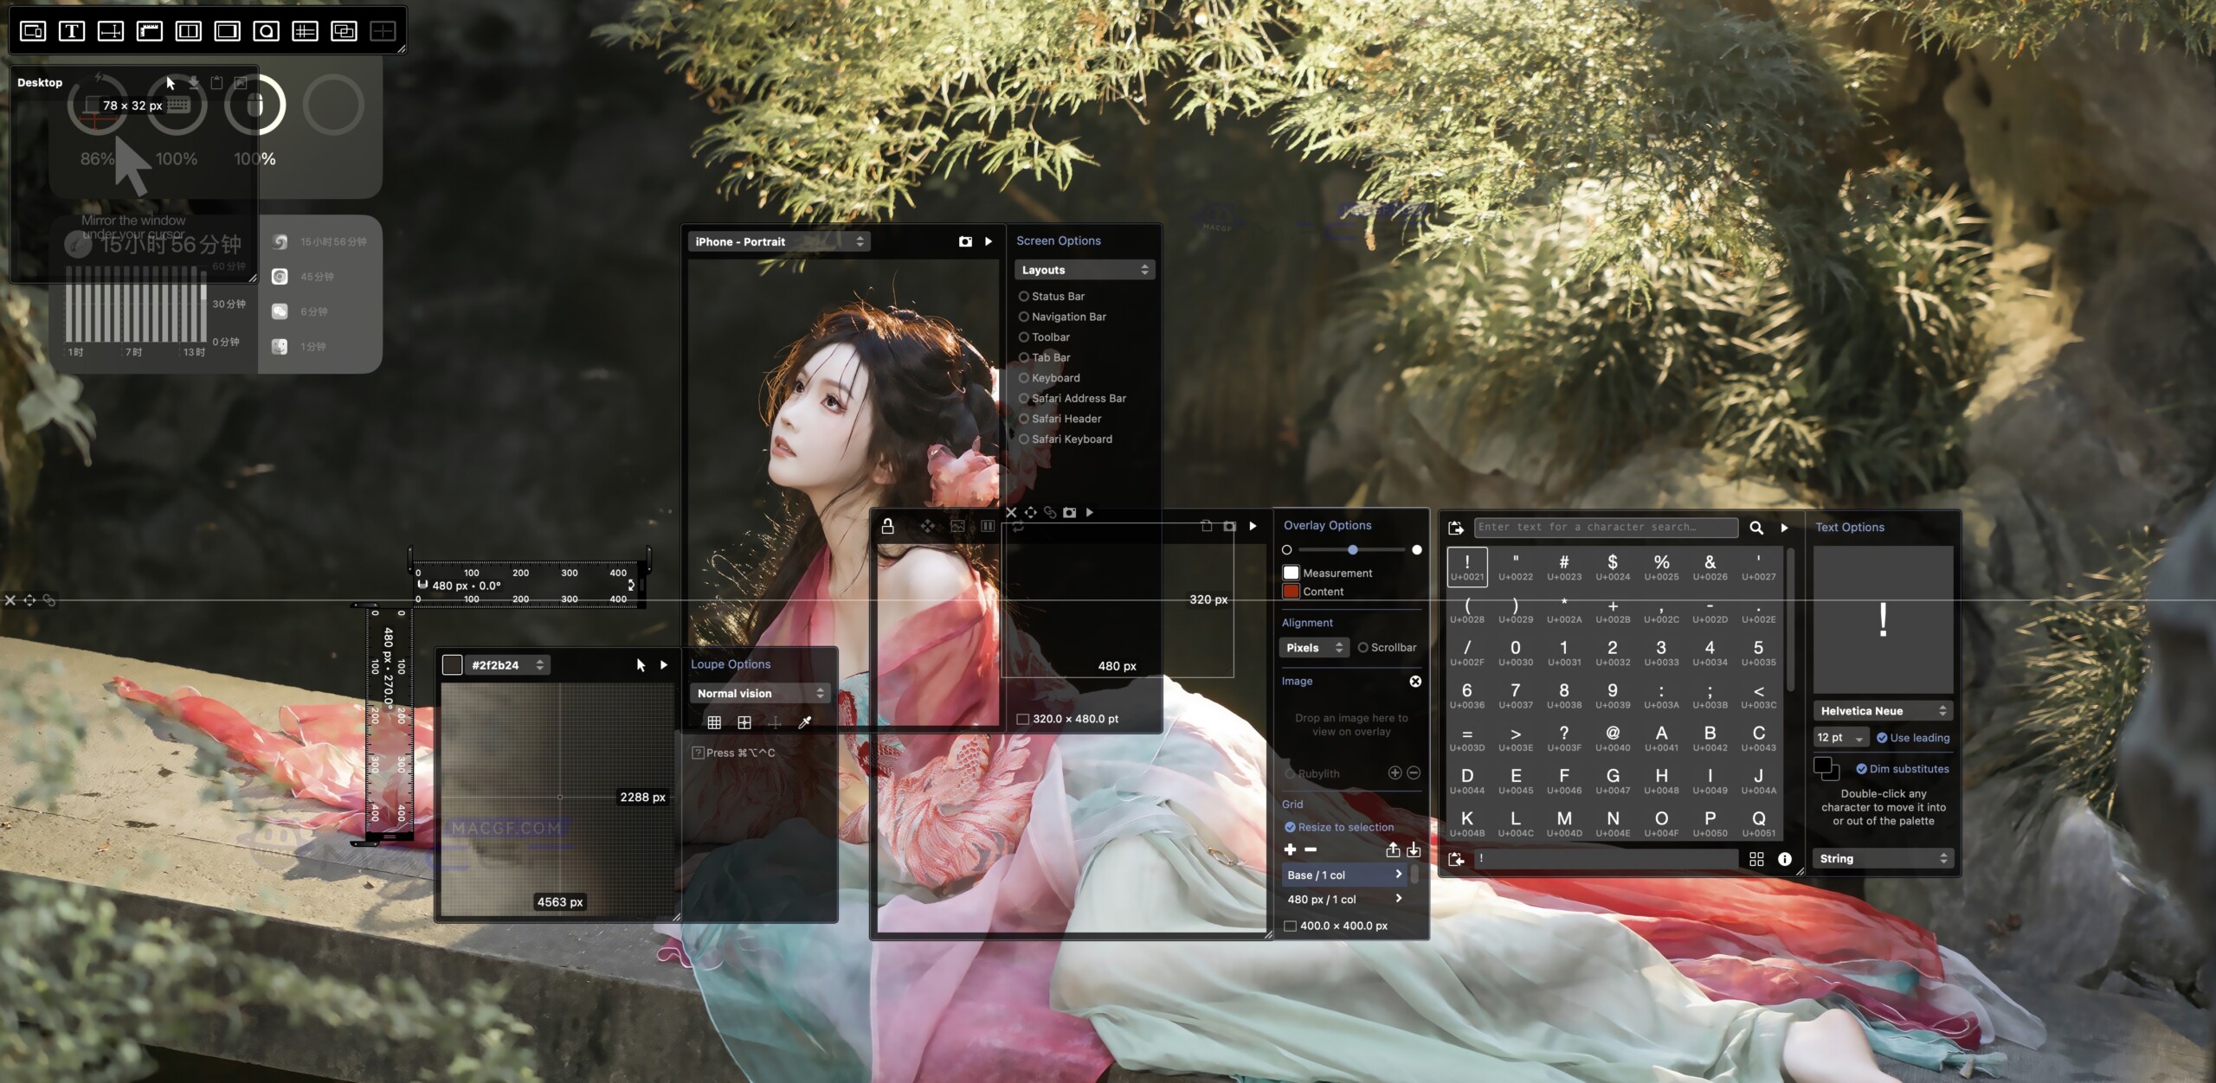Select the Text tool in the tools palette
The height and width of the screenshot is (1083, 2216).
point(73,30)
